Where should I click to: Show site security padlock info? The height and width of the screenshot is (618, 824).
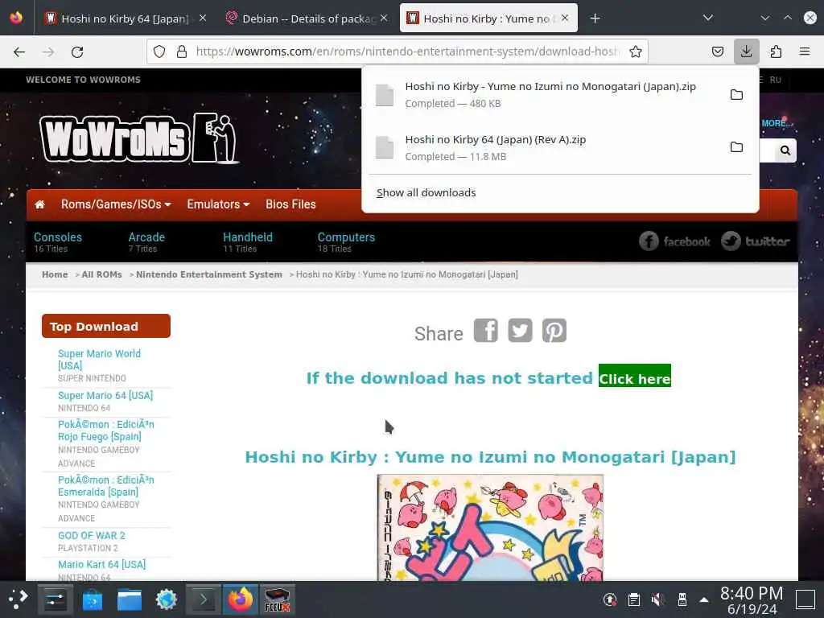pos(182,51)
